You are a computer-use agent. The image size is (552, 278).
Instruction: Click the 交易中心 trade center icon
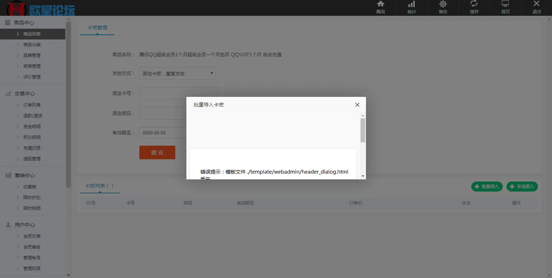(x=8, y=93)
